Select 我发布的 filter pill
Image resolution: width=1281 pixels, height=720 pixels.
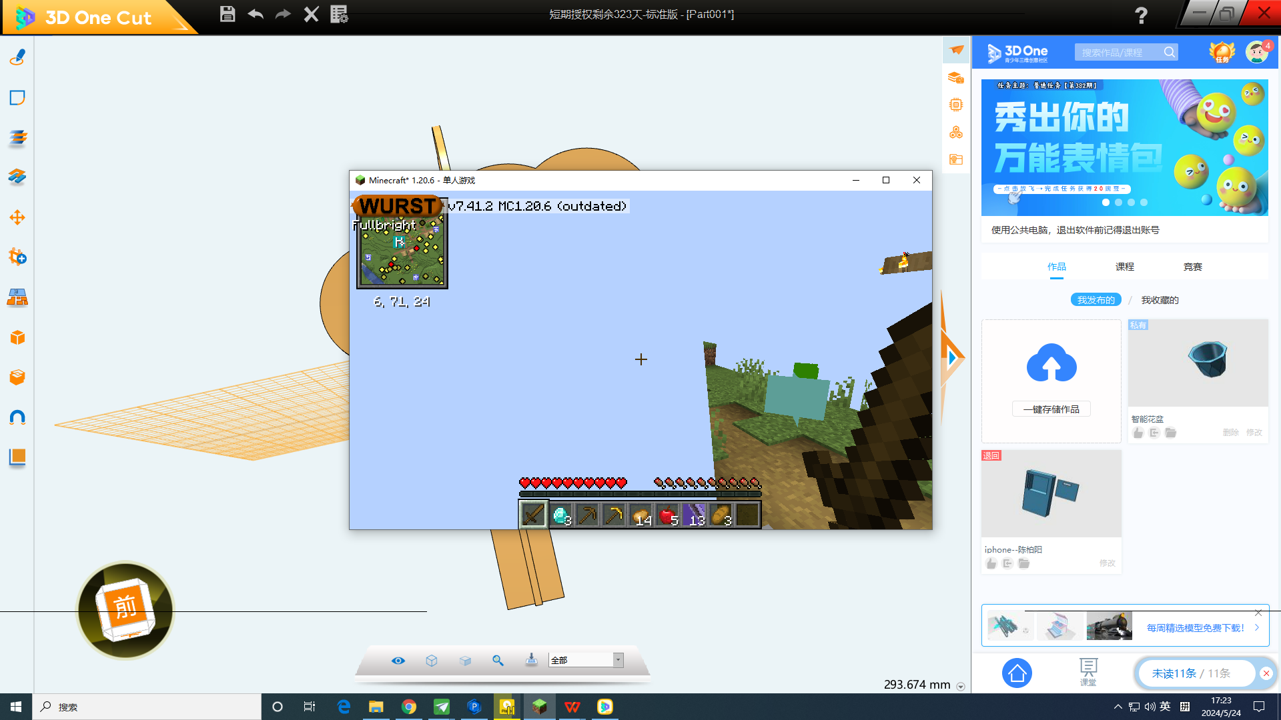point(1096,300)
